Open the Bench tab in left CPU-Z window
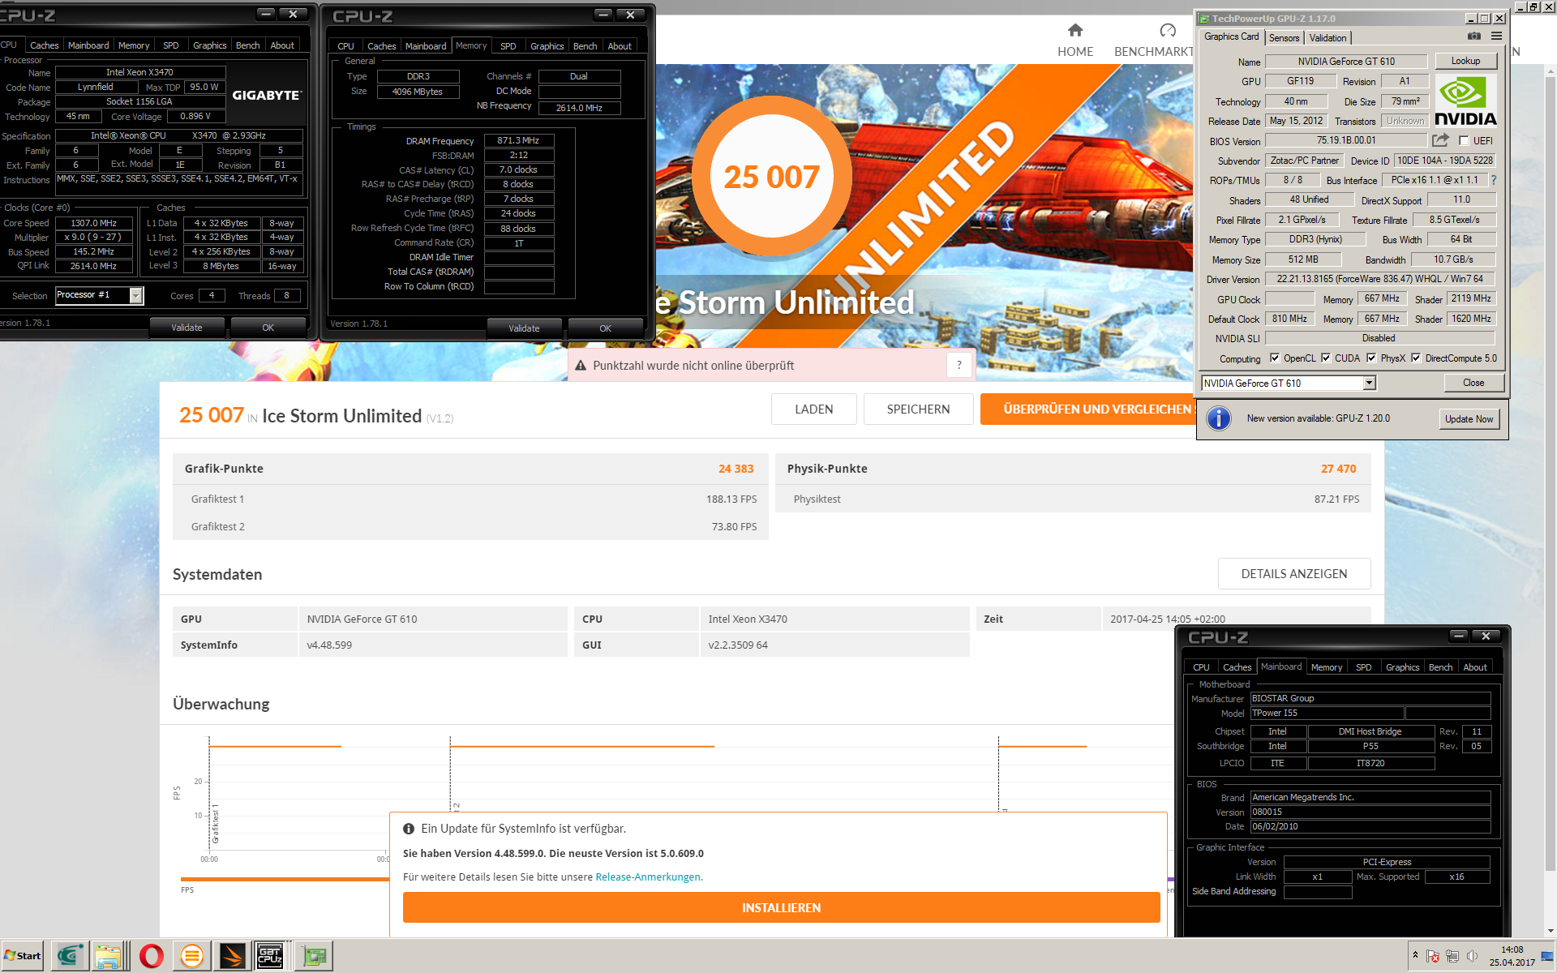The width and height of the screenshot is (1557, 973). coord(248,45)
